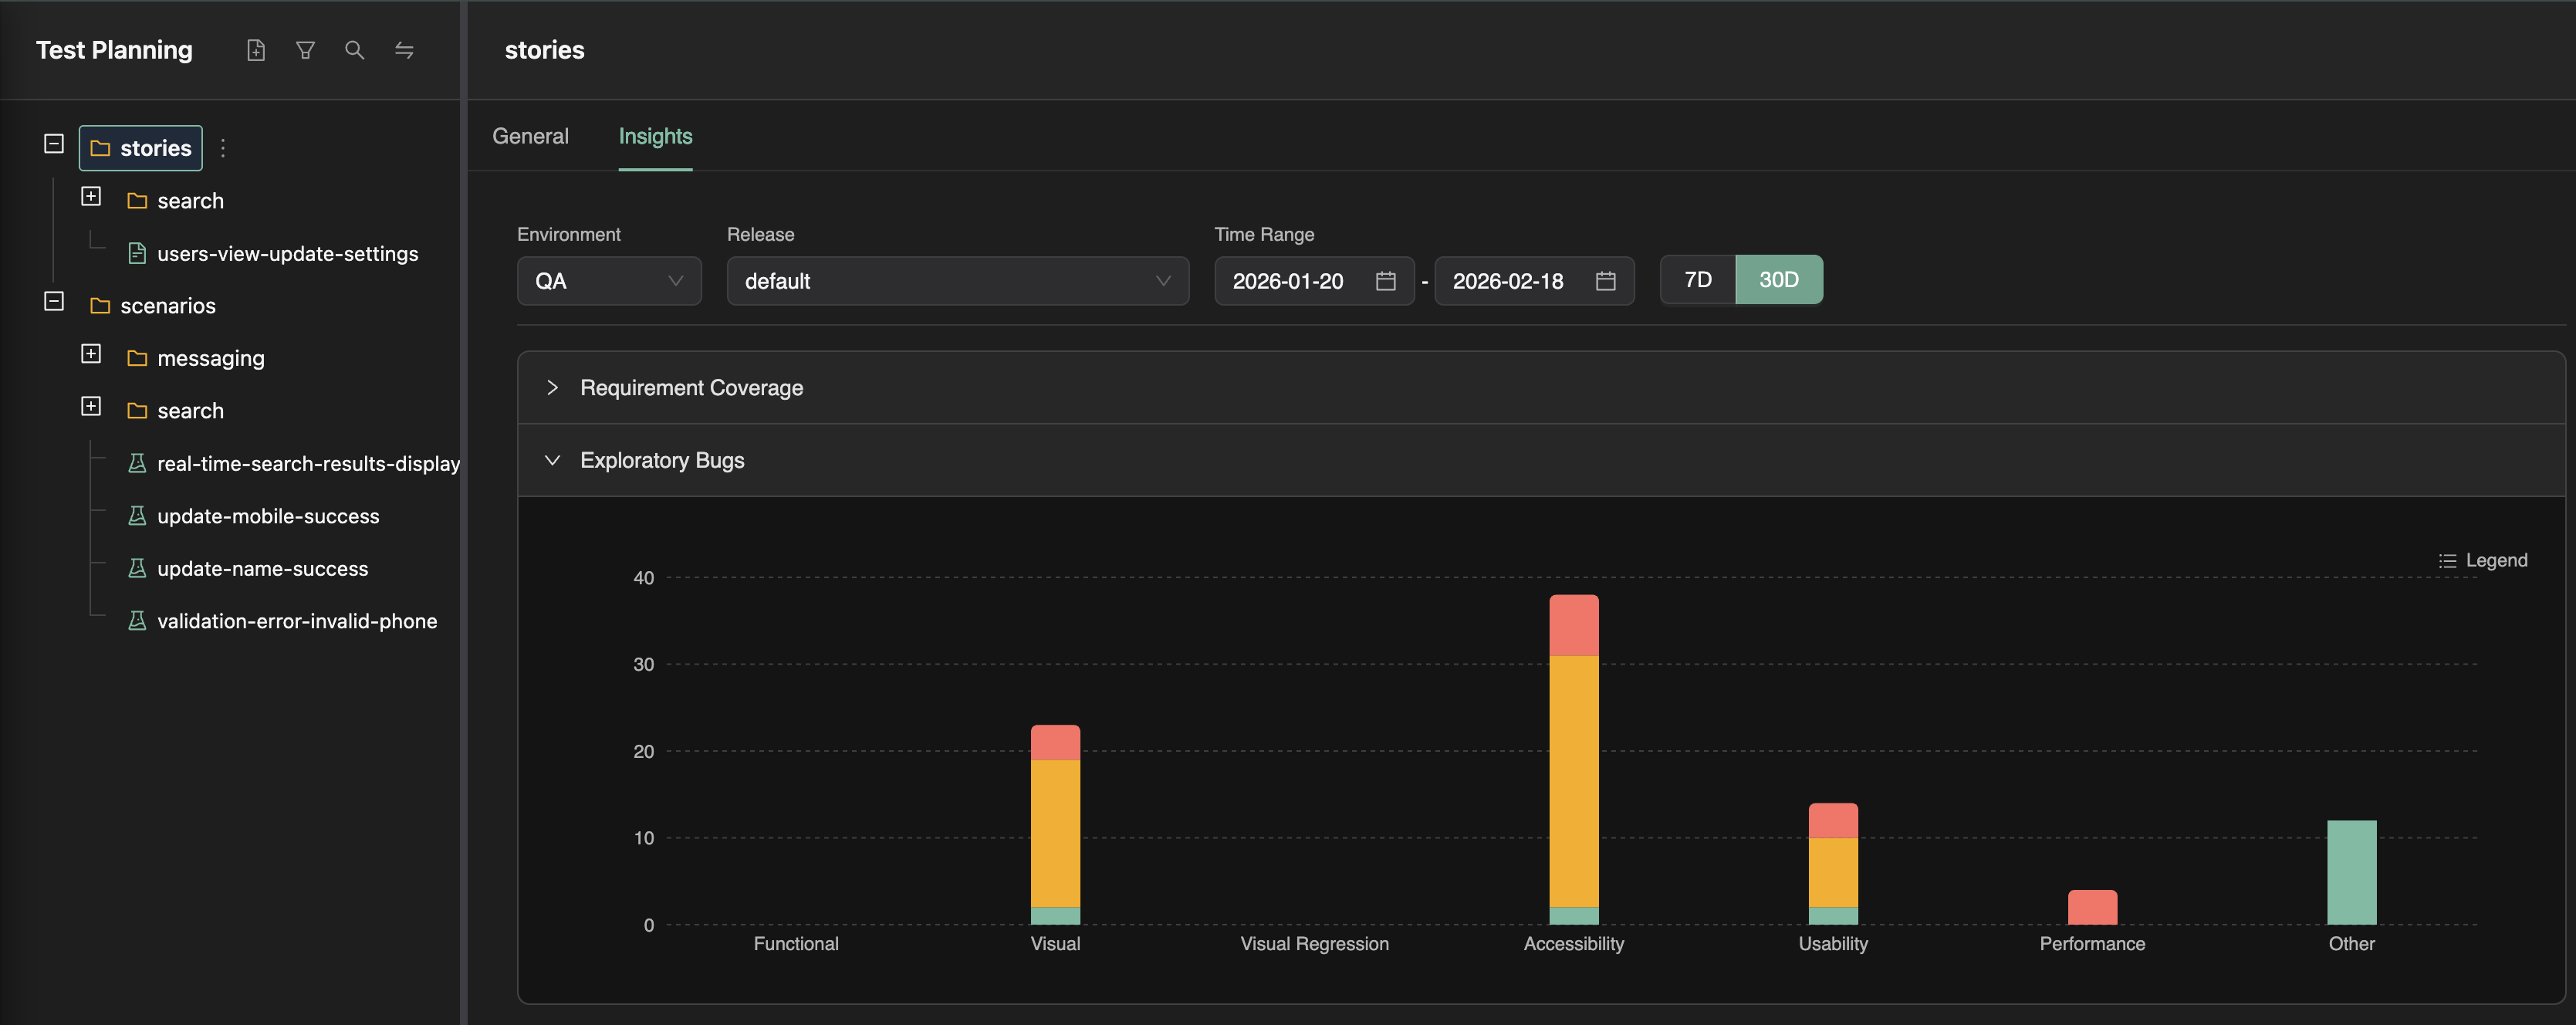The width and height of the screenshot is (2576, 1025).
Task: Open update-mobile-success scenario
Action: click(268, 517)
